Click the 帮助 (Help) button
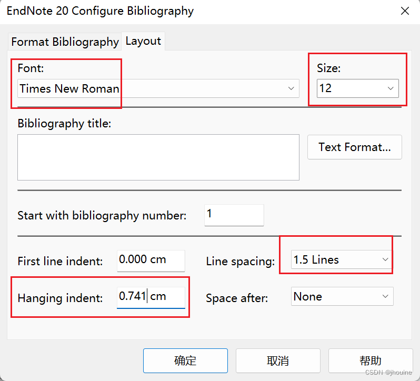 tap(370, 360)
